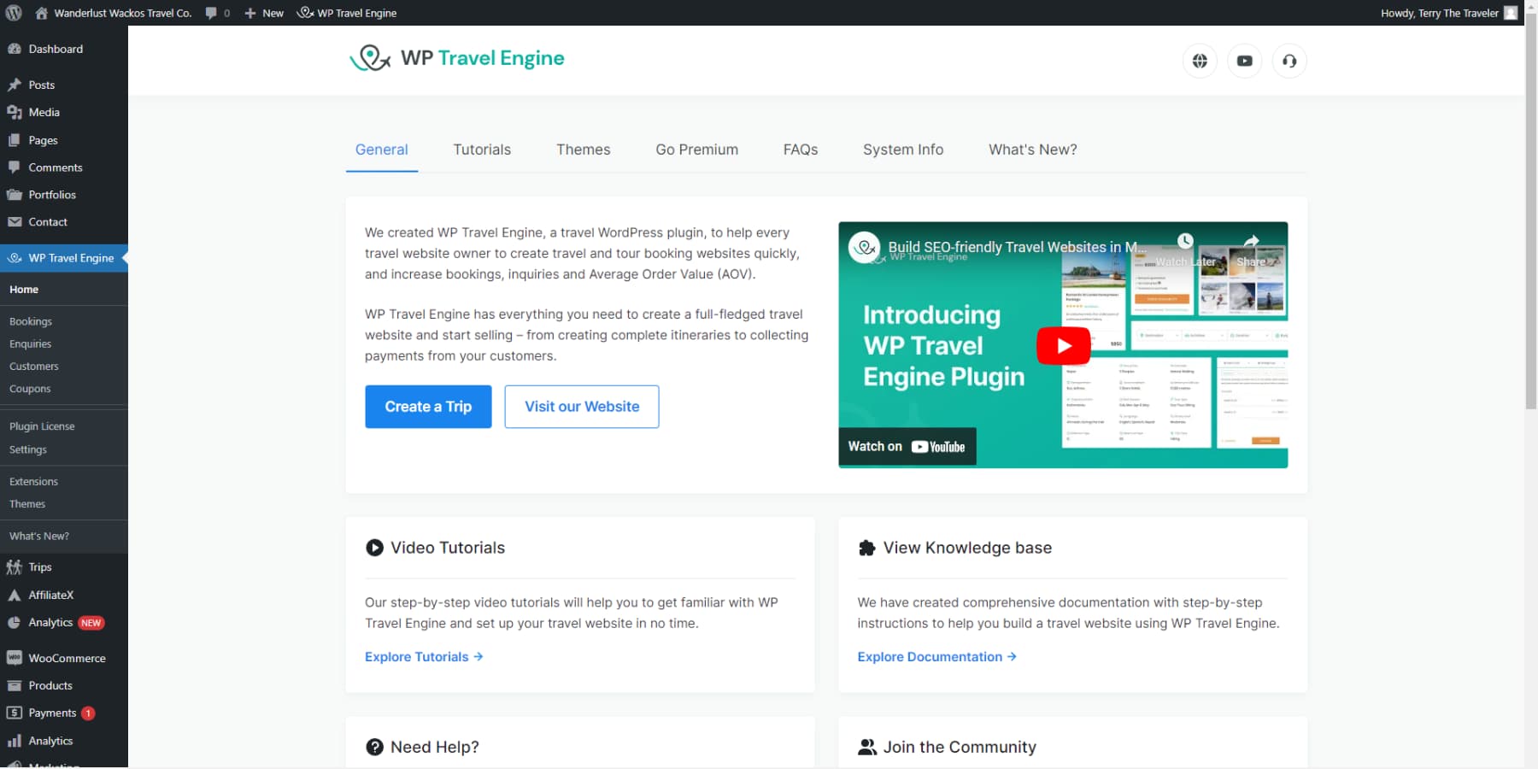Viewport: 1538px width, 769px height.
Task: Click the Create a Trip button
Action: pos(428,407)
